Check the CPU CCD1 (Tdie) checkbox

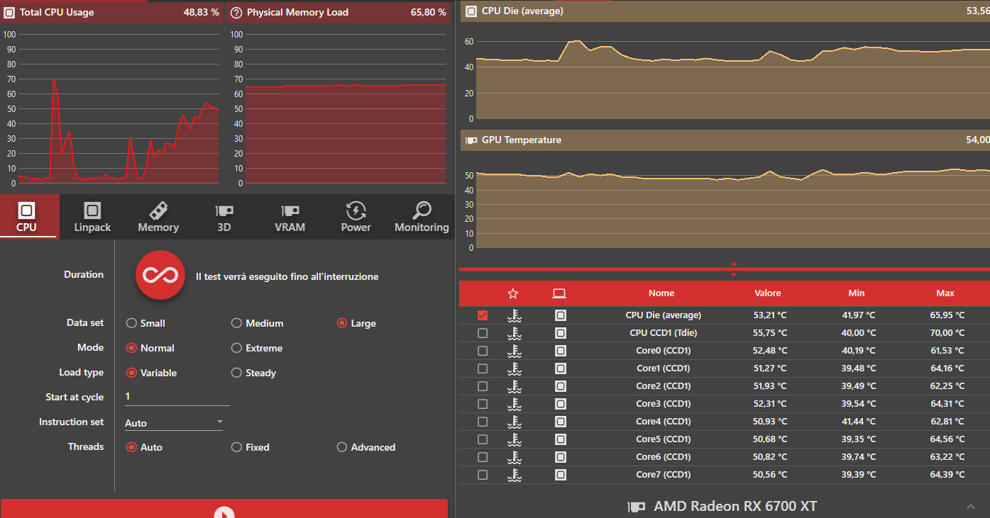(x=483, y=333)
